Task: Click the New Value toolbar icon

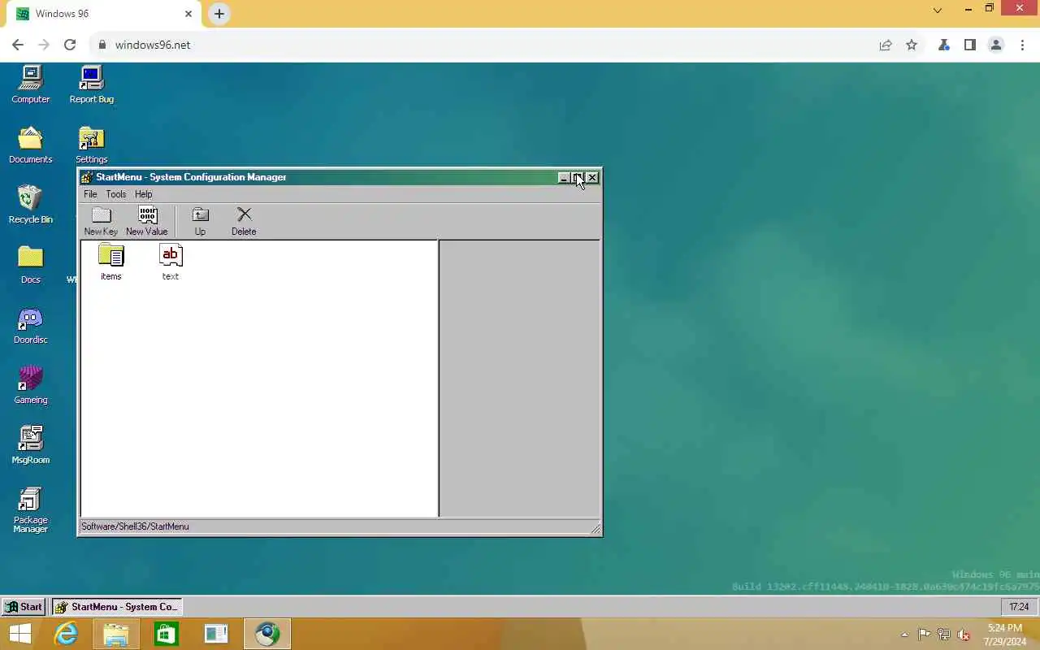Action: point(147,221)
